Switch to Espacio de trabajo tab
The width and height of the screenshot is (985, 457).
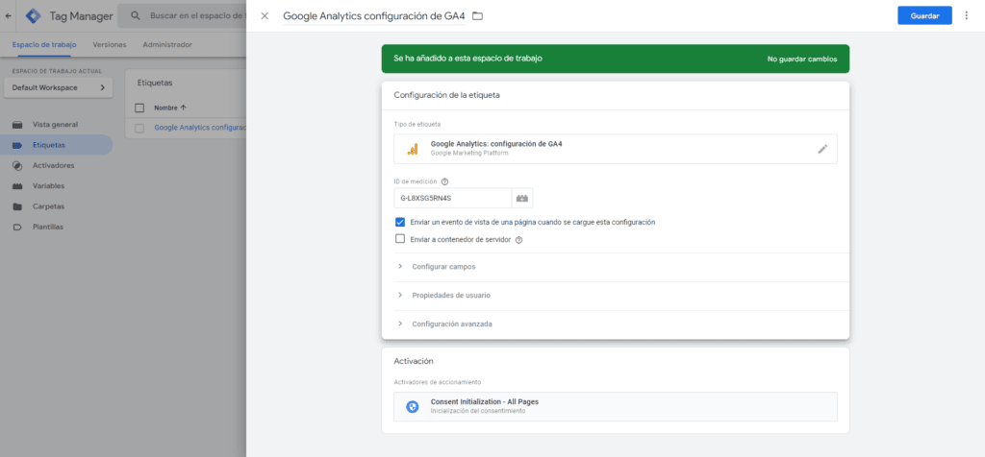coord(44,44)
